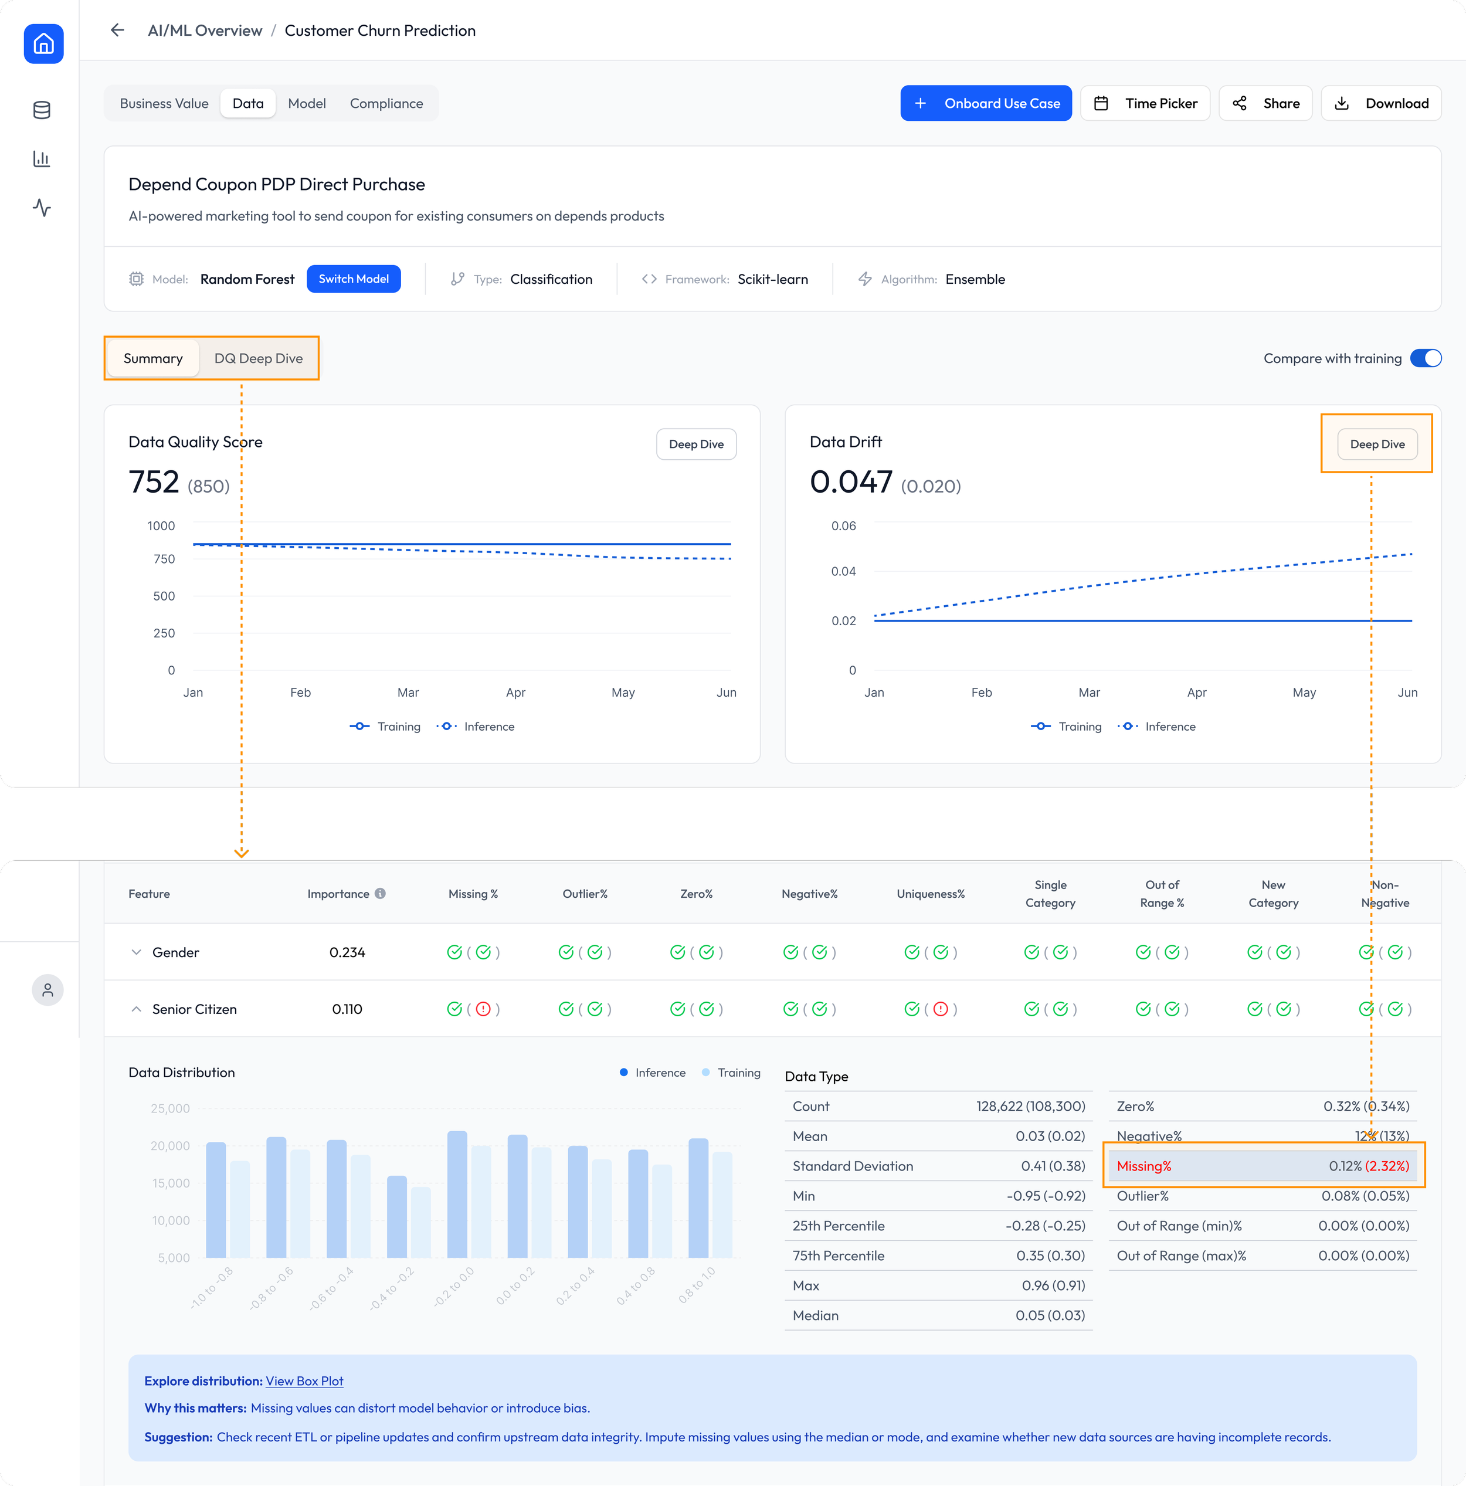Click the Inference legend dot in Data Distribution
1466x1486 pixels.
point(624,1072)
